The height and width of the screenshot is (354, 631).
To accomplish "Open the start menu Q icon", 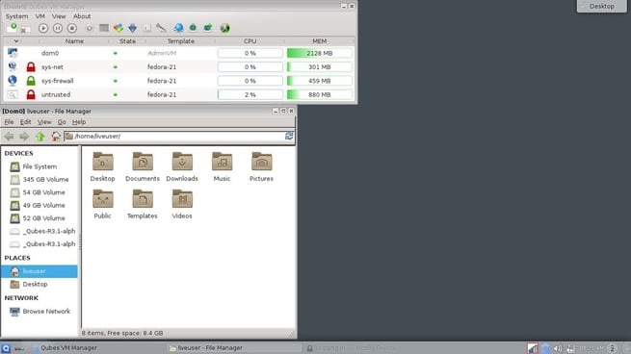I will coord(6,348).
